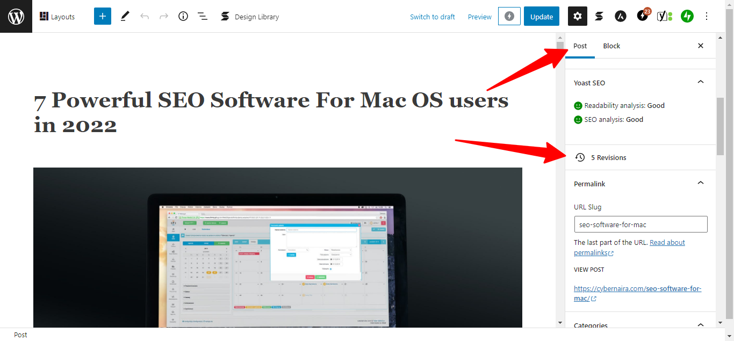Open the Layouts button

pyautogui.click(x=57, y=17)
